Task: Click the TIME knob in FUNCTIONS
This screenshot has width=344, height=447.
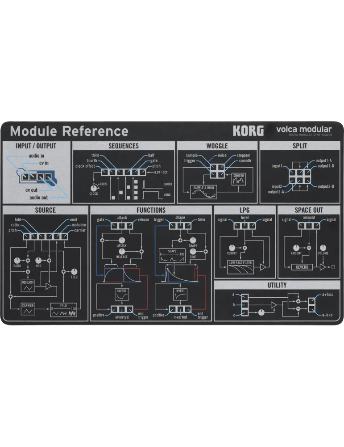Action: coord(193,251)
